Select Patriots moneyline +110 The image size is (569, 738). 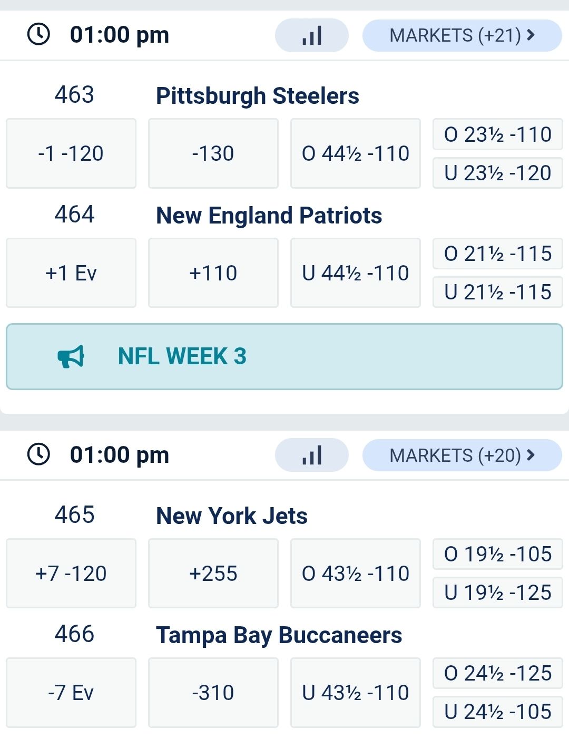[x=213, y=273]
